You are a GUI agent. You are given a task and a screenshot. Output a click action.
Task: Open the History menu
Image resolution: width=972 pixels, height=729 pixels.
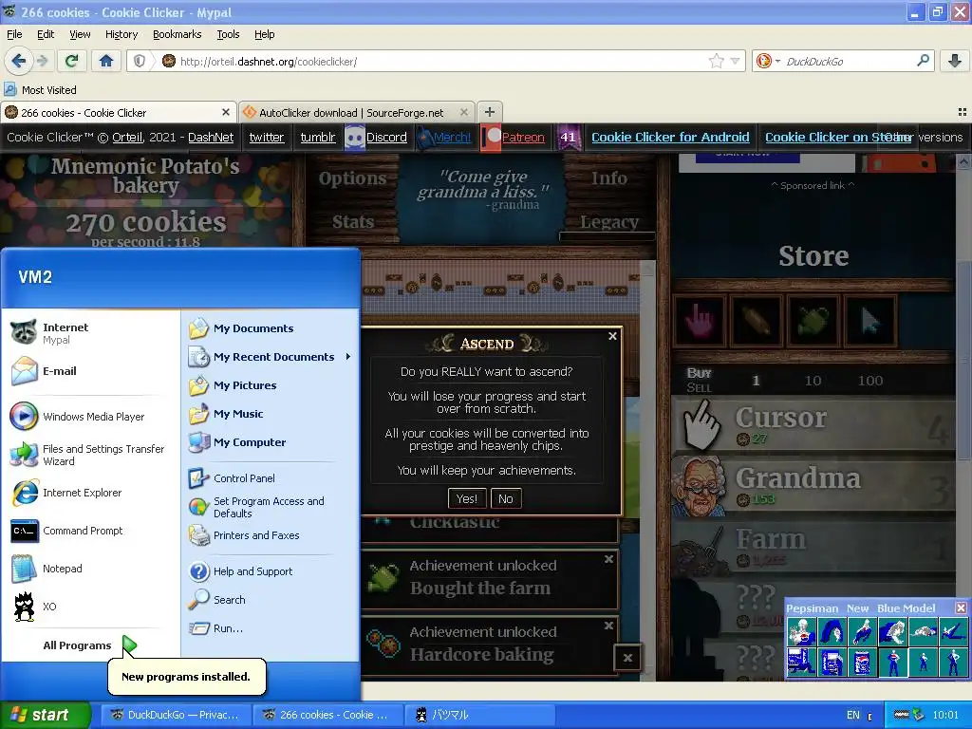click(121, 34)
